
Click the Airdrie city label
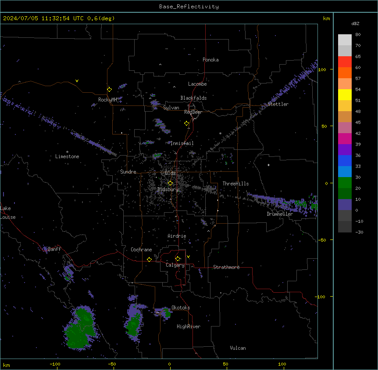(177, 236)
